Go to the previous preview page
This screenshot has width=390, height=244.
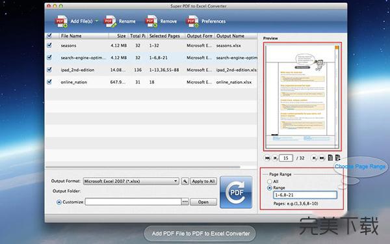(x=275, y=158)
